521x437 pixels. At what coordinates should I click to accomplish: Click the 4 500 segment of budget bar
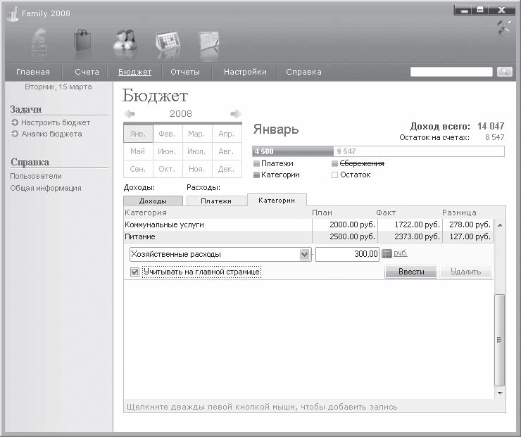coord(292,151)
